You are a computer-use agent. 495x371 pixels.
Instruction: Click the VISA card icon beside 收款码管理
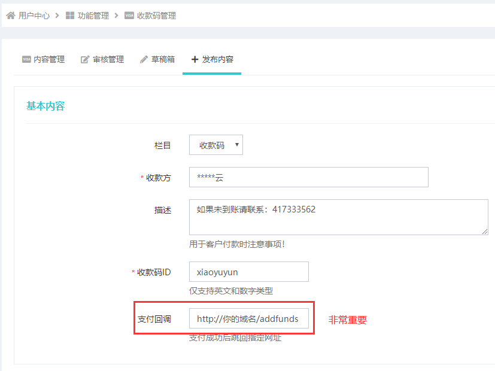(129, 16)
